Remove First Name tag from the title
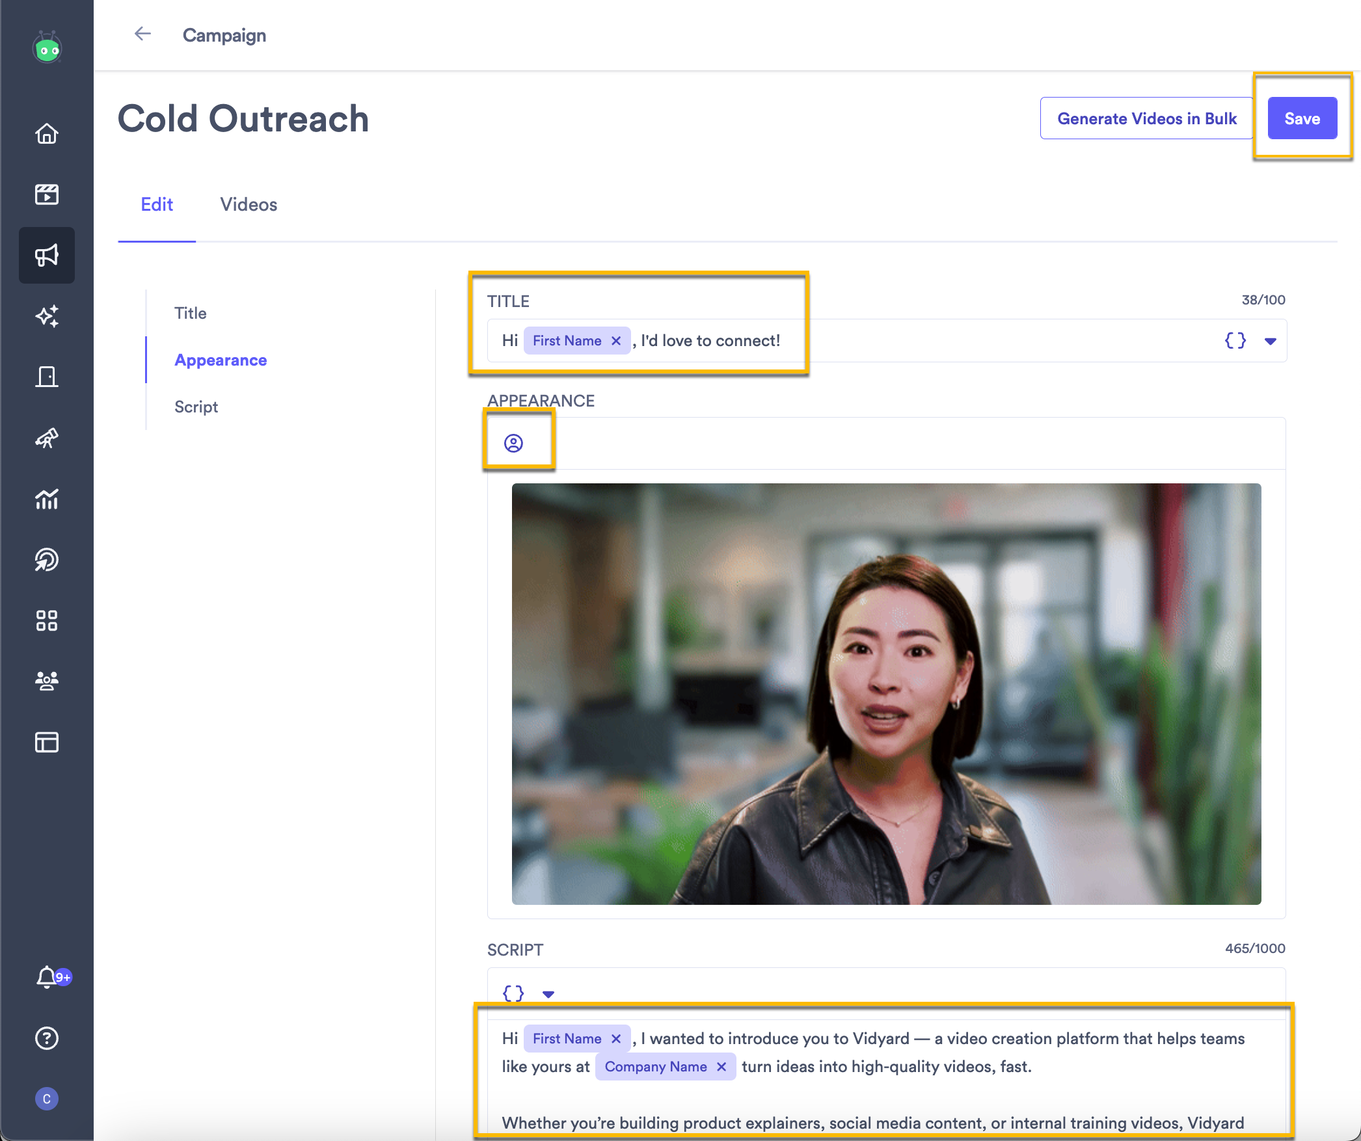 point(616,340)
